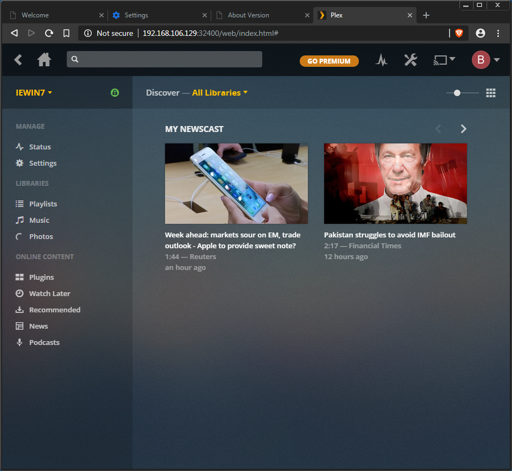Click the magnifier icon in search box
The height and width of the screenshot is (471, 512).
tap(75, 59)
